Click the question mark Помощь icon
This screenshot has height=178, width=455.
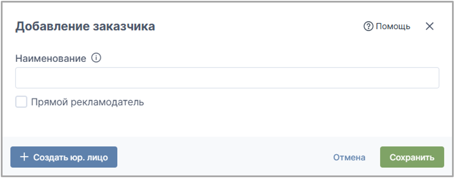click(368, 27)
